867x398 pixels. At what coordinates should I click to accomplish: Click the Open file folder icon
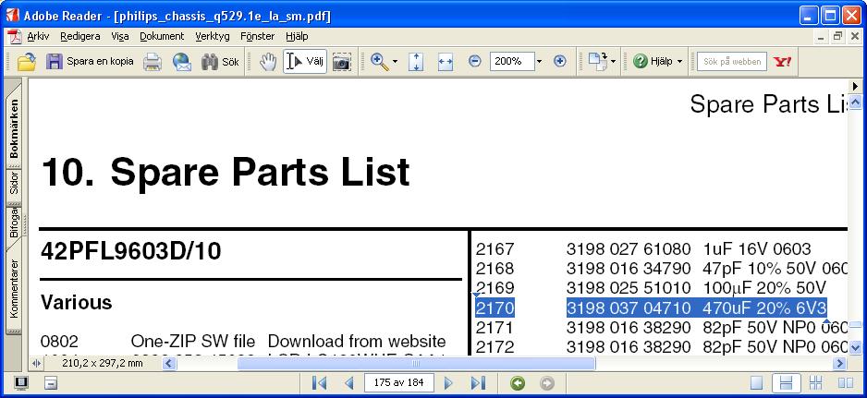[27, 62]
